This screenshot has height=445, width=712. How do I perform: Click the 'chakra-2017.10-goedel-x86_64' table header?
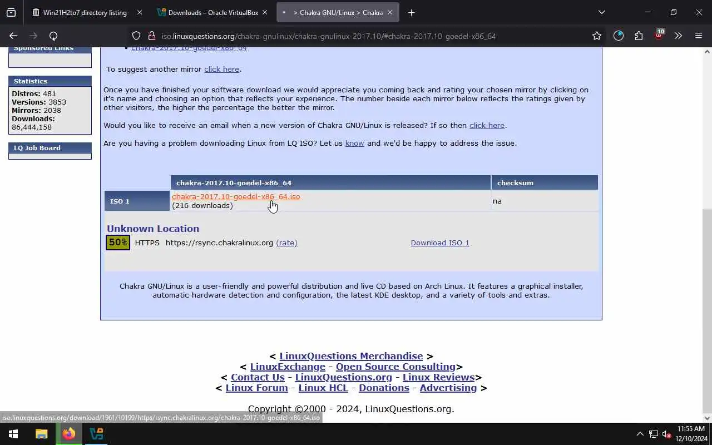tap(330, 182)
